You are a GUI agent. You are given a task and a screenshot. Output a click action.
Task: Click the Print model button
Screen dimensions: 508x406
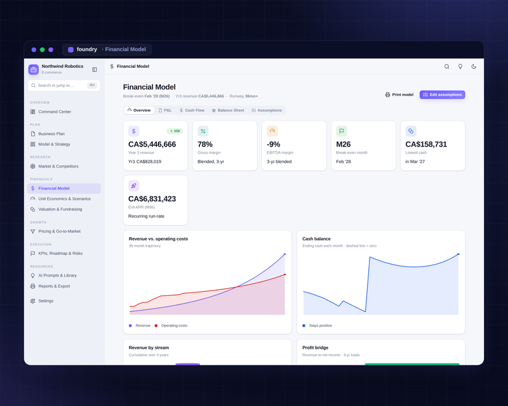point(399,95)
